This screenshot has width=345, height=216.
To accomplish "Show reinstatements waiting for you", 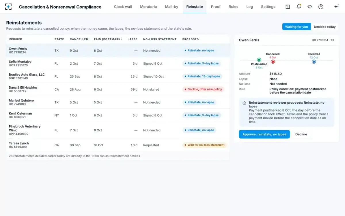I will click(x=296, y=27).
